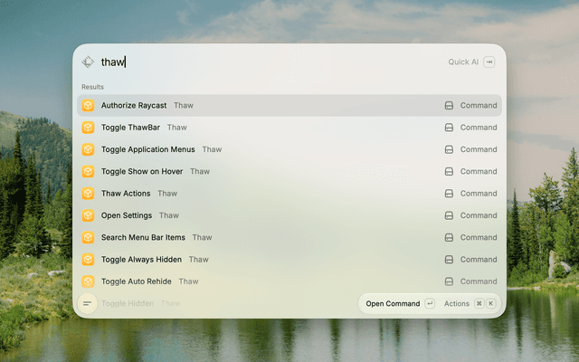Click the command type icon on Toggle Always Hidden row
The width and height of the screenshot is (579, 362).
click(449, 260)
